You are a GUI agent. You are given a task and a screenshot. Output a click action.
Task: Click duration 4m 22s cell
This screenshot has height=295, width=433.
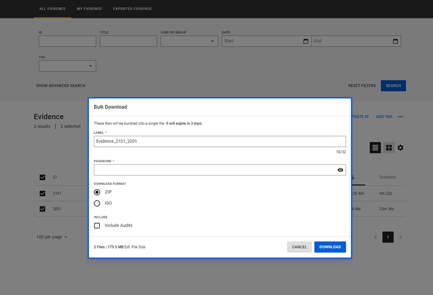coord(385,193)
